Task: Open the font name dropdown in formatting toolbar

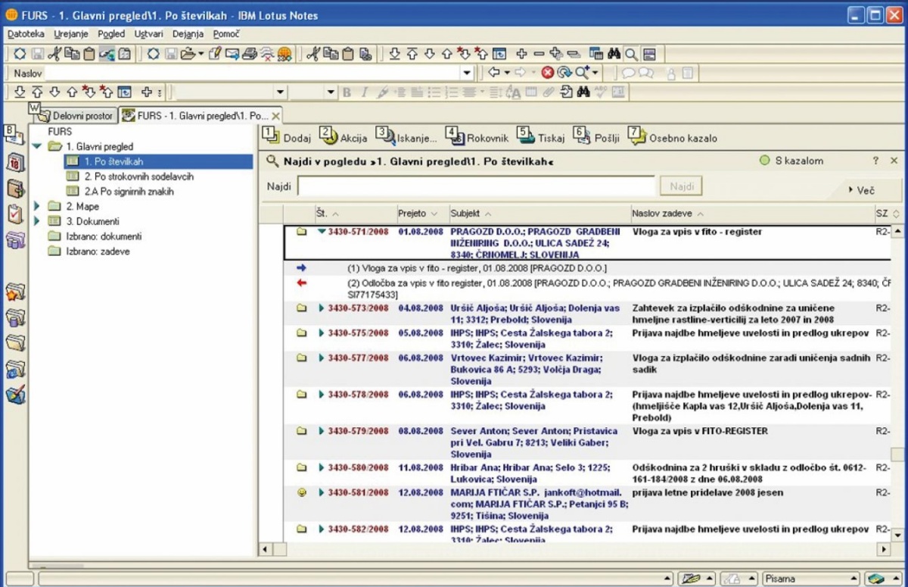Action: (280, 92)
